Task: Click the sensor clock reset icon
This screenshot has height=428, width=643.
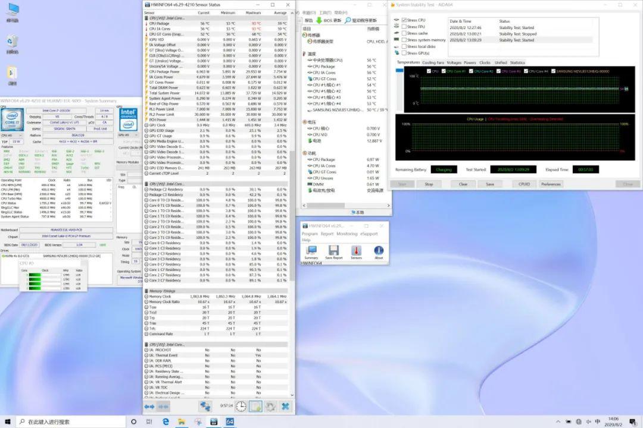Action: click(x=241, y=406)
